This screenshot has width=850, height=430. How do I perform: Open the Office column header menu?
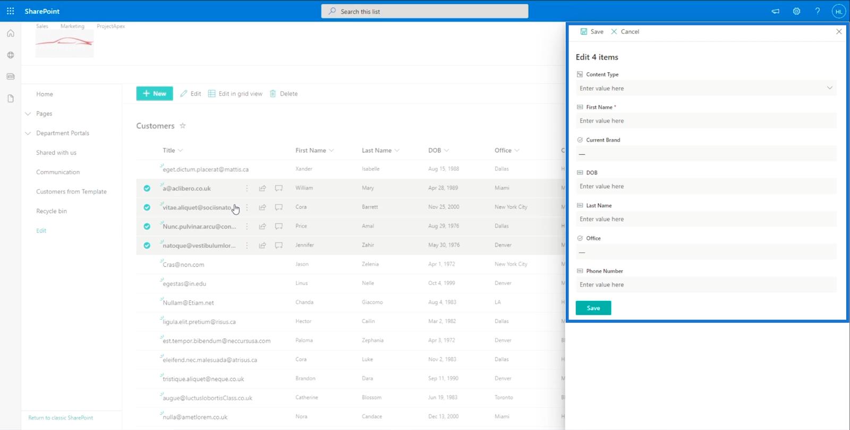(x=507, y=150)
